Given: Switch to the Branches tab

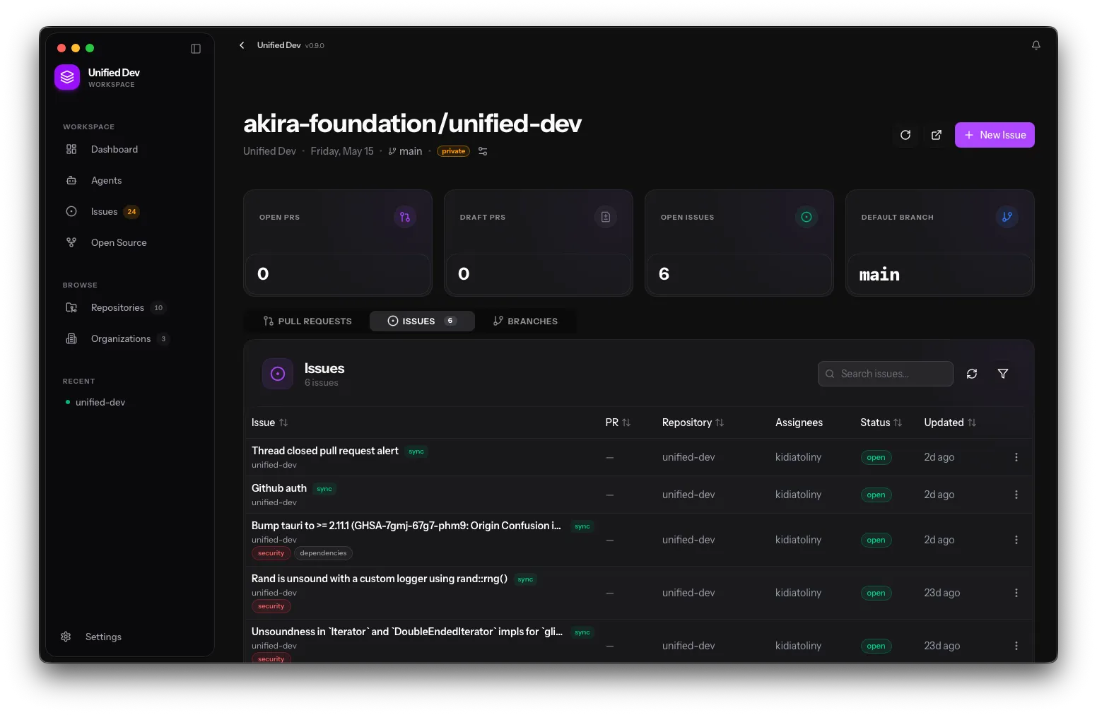Looking at the screenshot, I should pyautogui.click(x=525, y=321).
